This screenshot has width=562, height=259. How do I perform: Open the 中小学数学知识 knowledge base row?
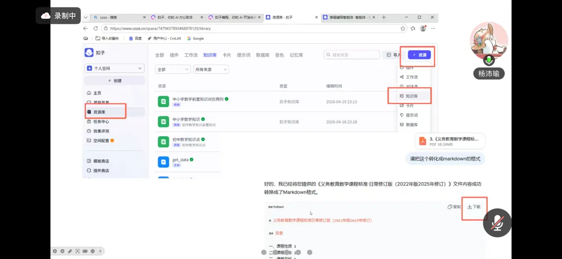276,122
